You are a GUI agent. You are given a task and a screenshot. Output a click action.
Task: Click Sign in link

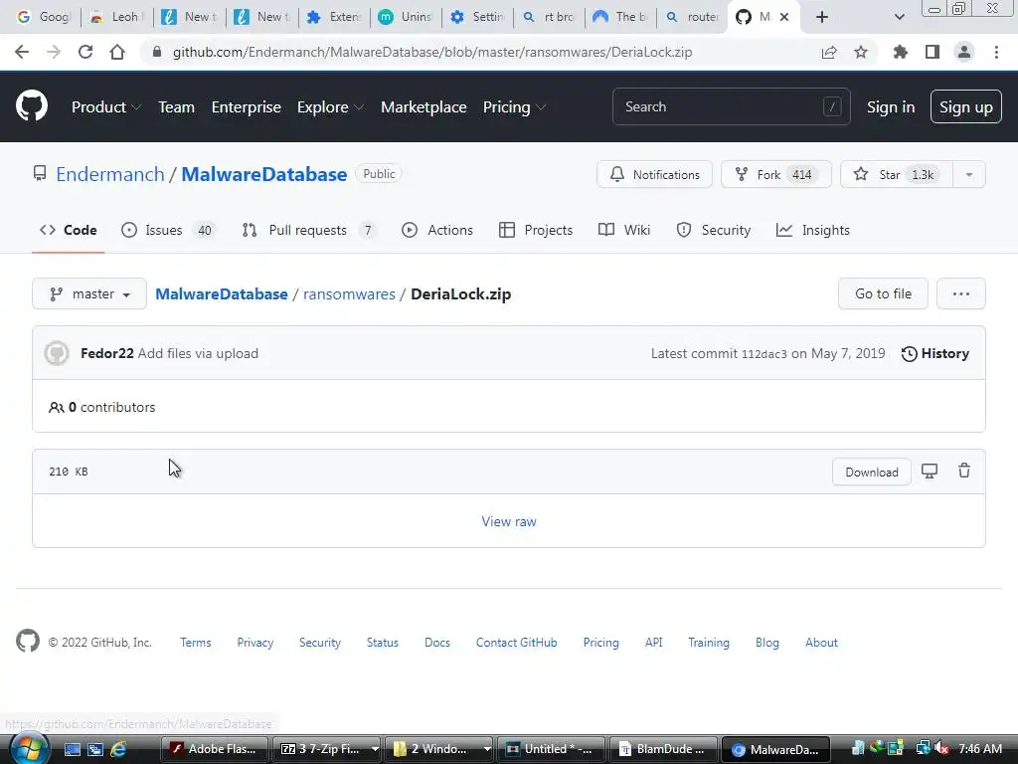point(891,107)
